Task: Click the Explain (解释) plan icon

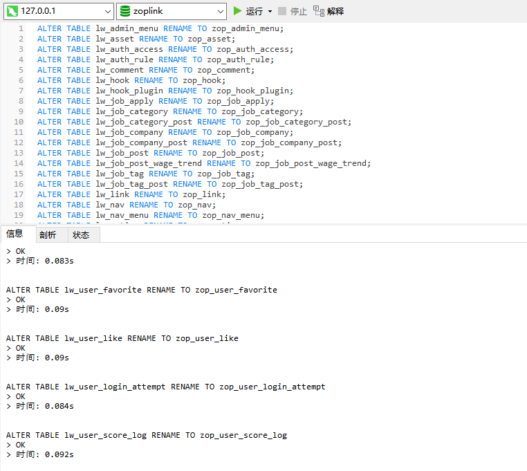Action: 318,11
